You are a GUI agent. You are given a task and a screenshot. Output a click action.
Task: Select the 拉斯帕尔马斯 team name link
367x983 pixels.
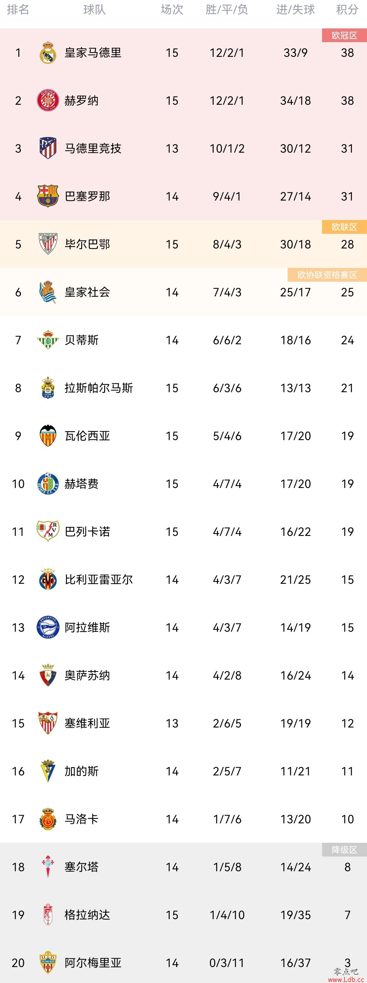click(99, 388)
